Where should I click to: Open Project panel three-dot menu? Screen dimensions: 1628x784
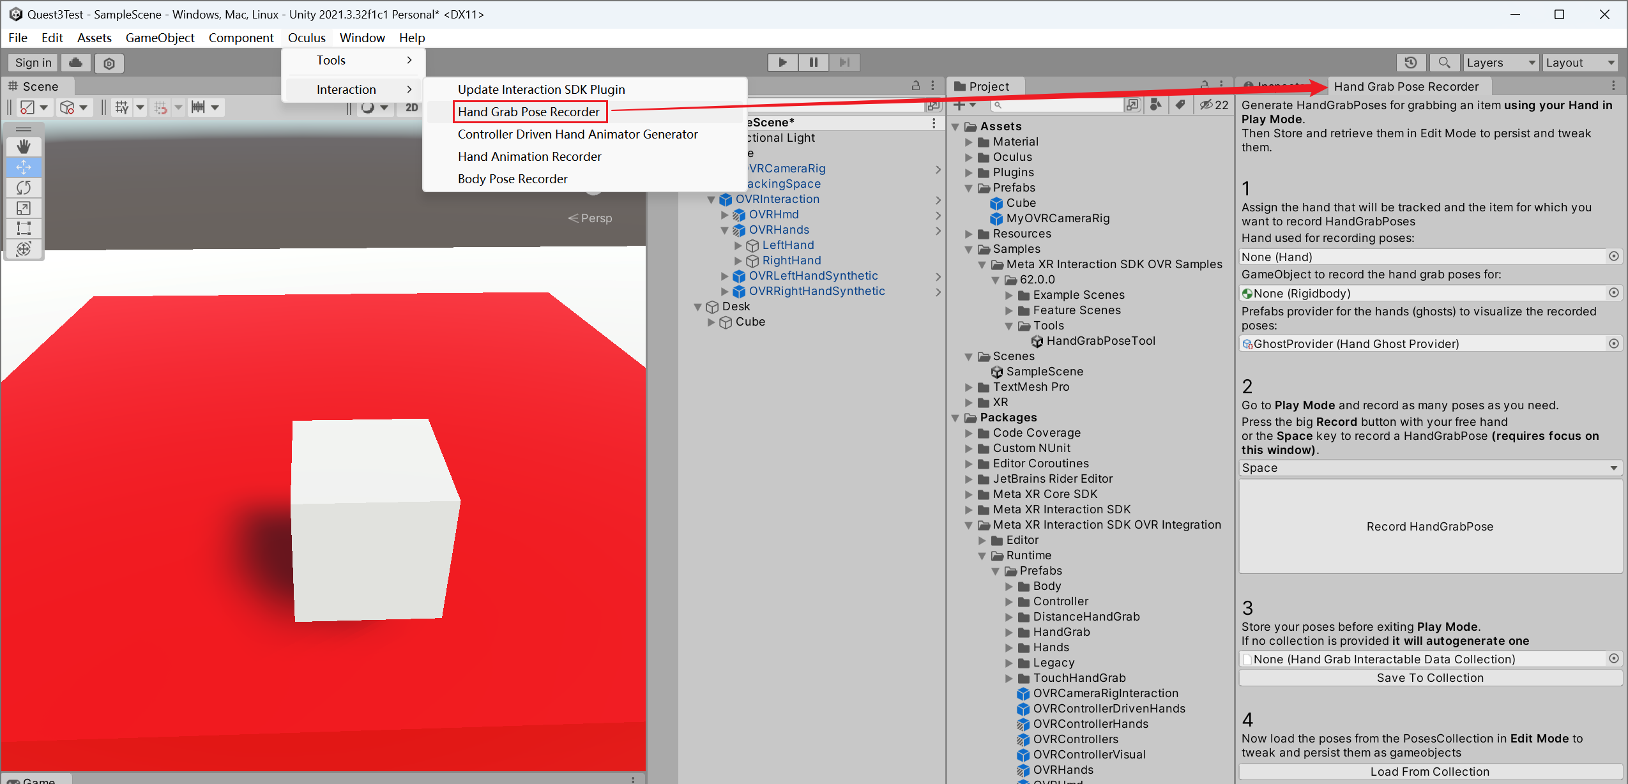[x=1221, y=86]
